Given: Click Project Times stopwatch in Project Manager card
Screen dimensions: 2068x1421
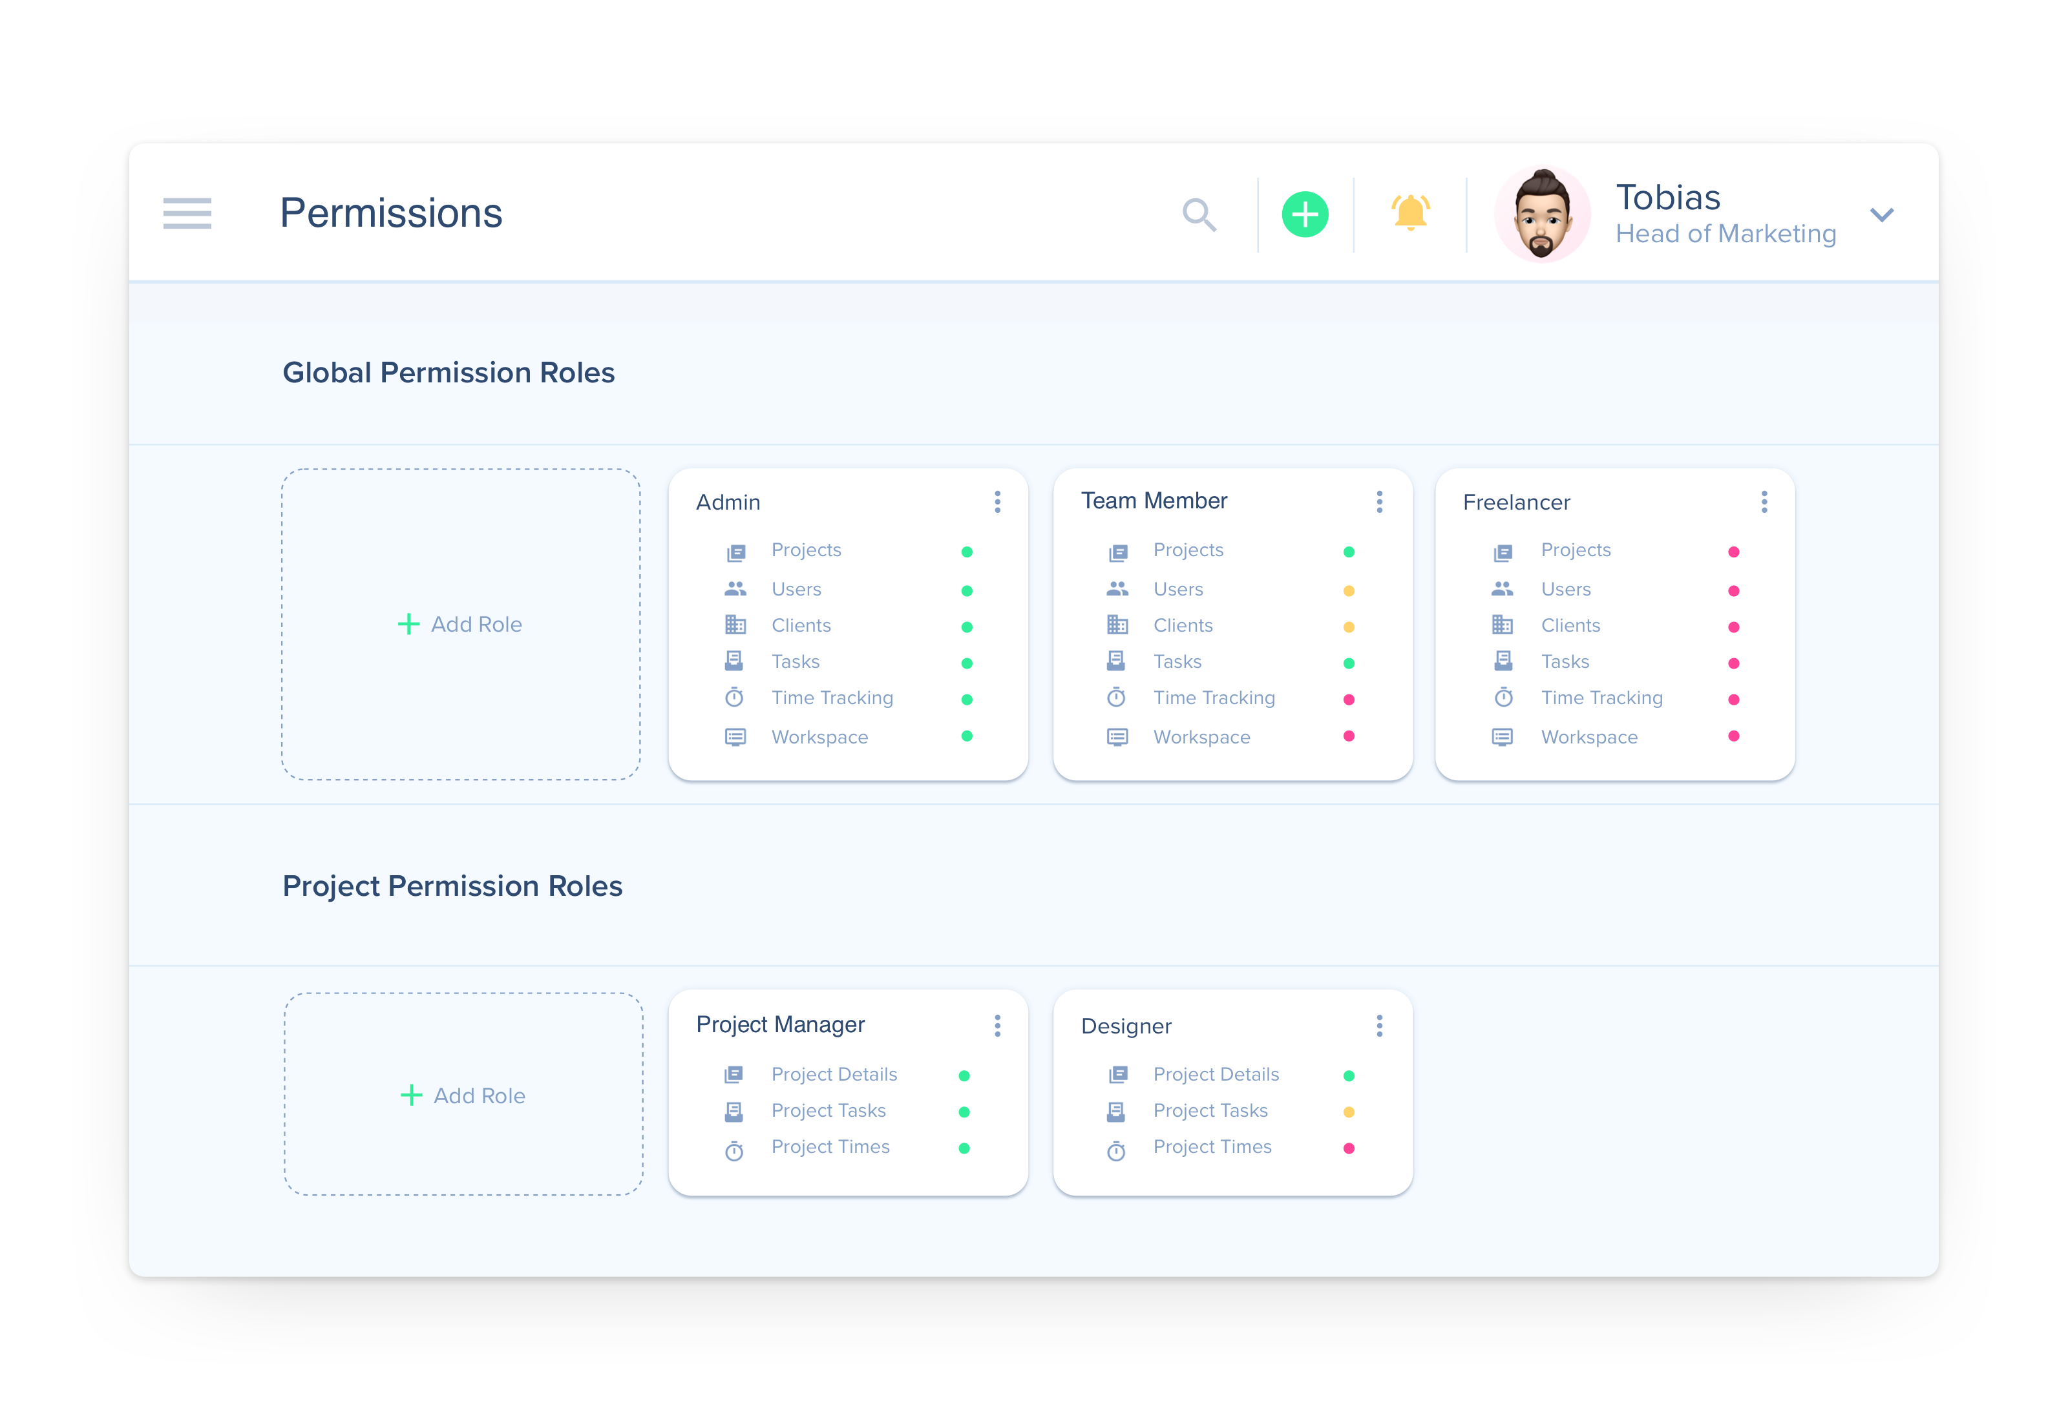Looking at the screenshot, I should pyautogui.click(x=734, y=1151).
